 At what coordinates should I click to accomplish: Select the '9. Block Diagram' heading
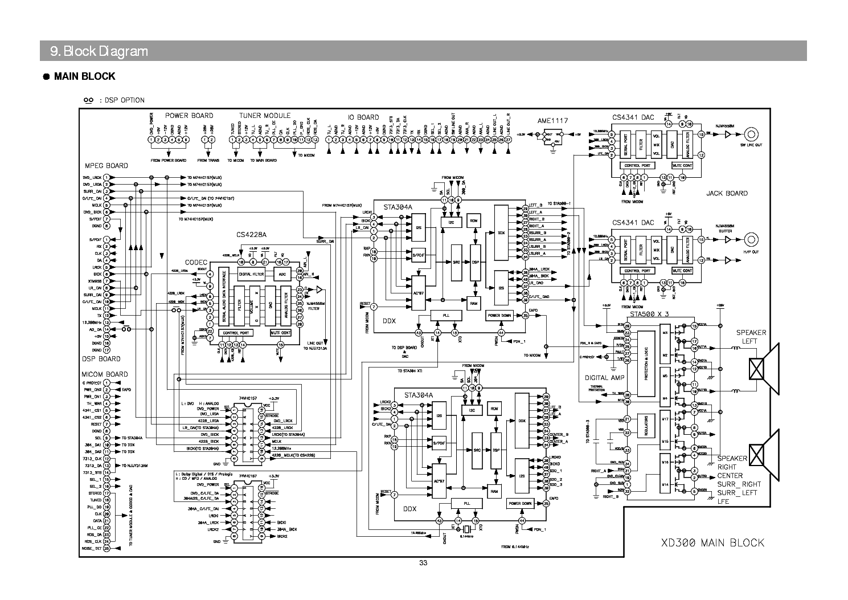tap(99, 51)
